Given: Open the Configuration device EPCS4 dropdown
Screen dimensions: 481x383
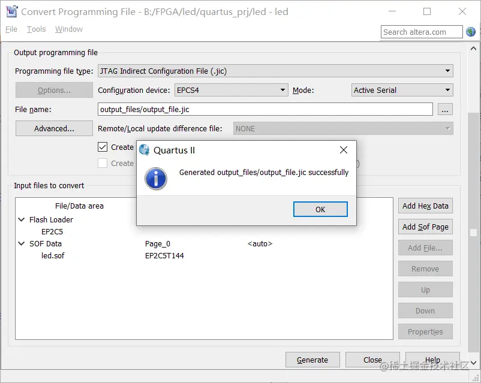Looking at the screenshot, I should [232, 90].
